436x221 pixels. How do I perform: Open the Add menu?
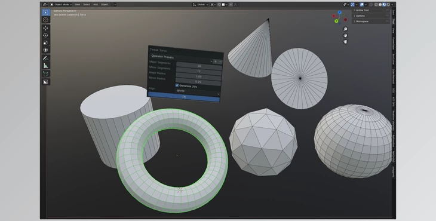point(96,4)
